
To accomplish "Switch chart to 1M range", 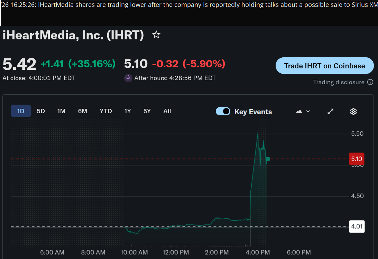I will (x=61, y=111).
